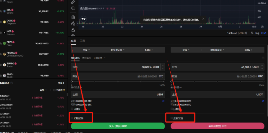Screen dimensions: 268x133
Task: Open 全仓 margin mode dropdown in buy panel
Action: click(85, 50)
